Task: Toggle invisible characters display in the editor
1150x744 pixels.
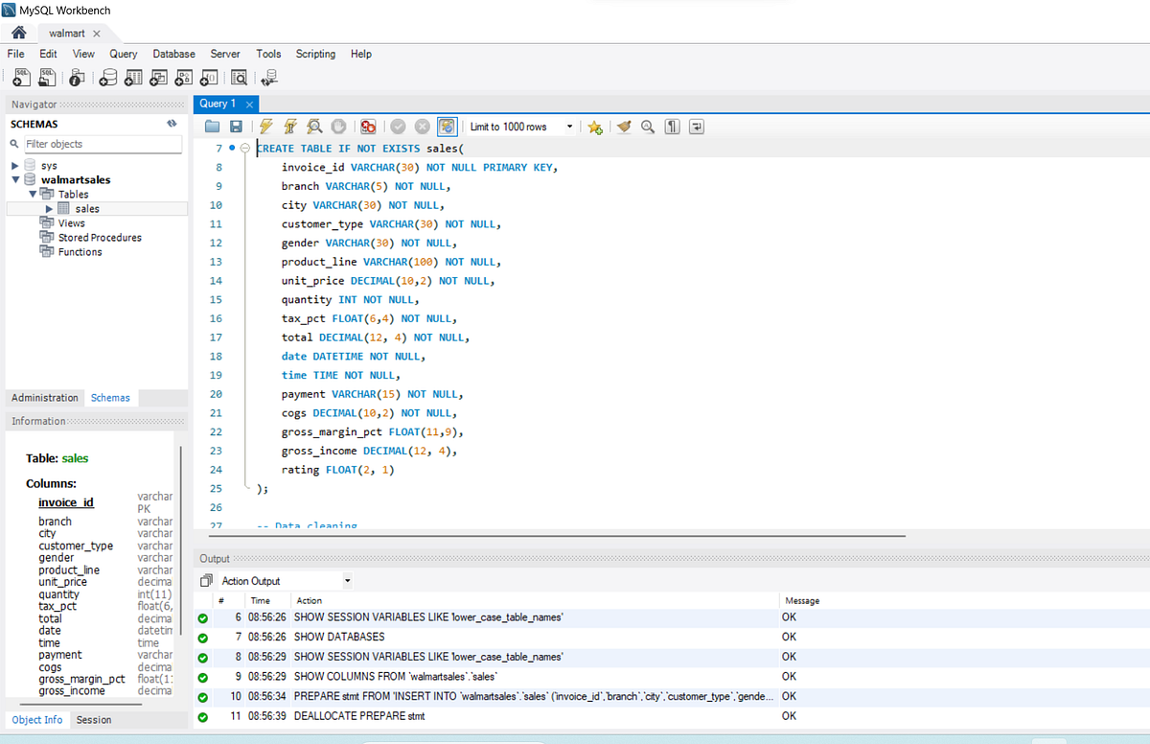Action: (x=672, y=127)
